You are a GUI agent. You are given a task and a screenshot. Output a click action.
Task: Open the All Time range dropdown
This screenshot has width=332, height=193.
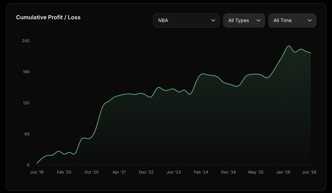[x=292, y=21]
